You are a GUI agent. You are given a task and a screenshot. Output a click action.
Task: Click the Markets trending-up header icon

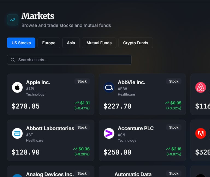[x=13, y=20]
